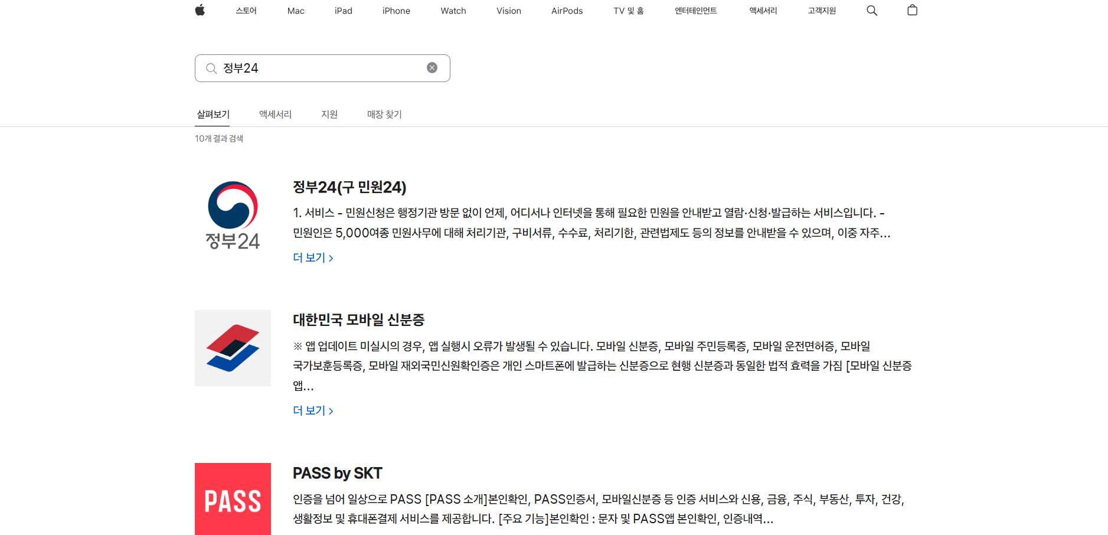Image resolution: width=1108 pixels, height=535 pixels.
Task: Select the 정부24 app icon thumbnail
Action: tap(233, 215)
